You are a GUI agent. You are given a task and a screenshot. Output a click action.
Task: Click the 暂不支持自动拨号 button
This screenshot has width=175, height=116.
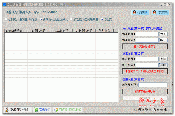coord(145,46)
